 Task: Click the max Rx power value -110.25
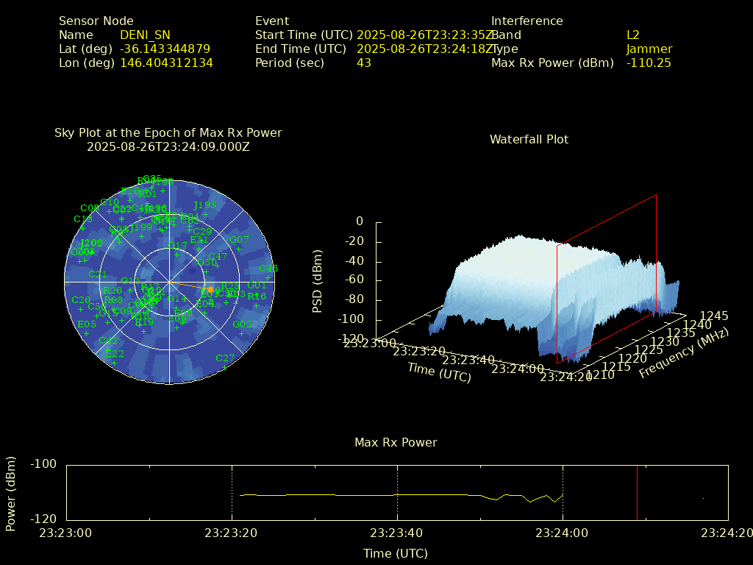(x=649, y=63)
